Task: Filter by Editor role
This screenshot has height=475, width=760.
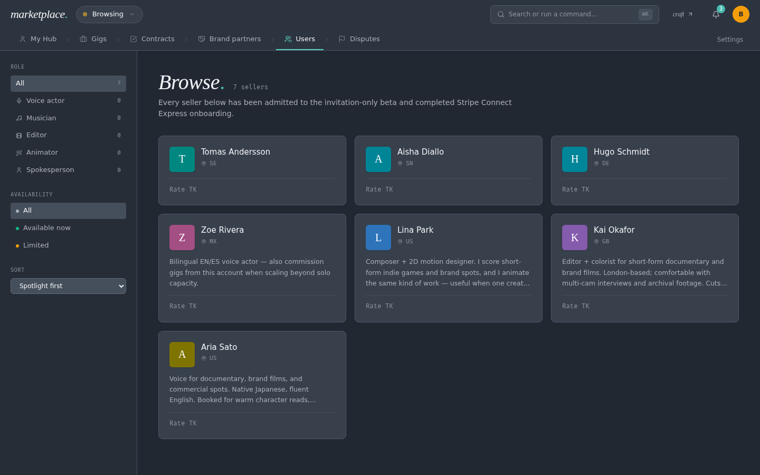Action: click(x=68, y=135)
